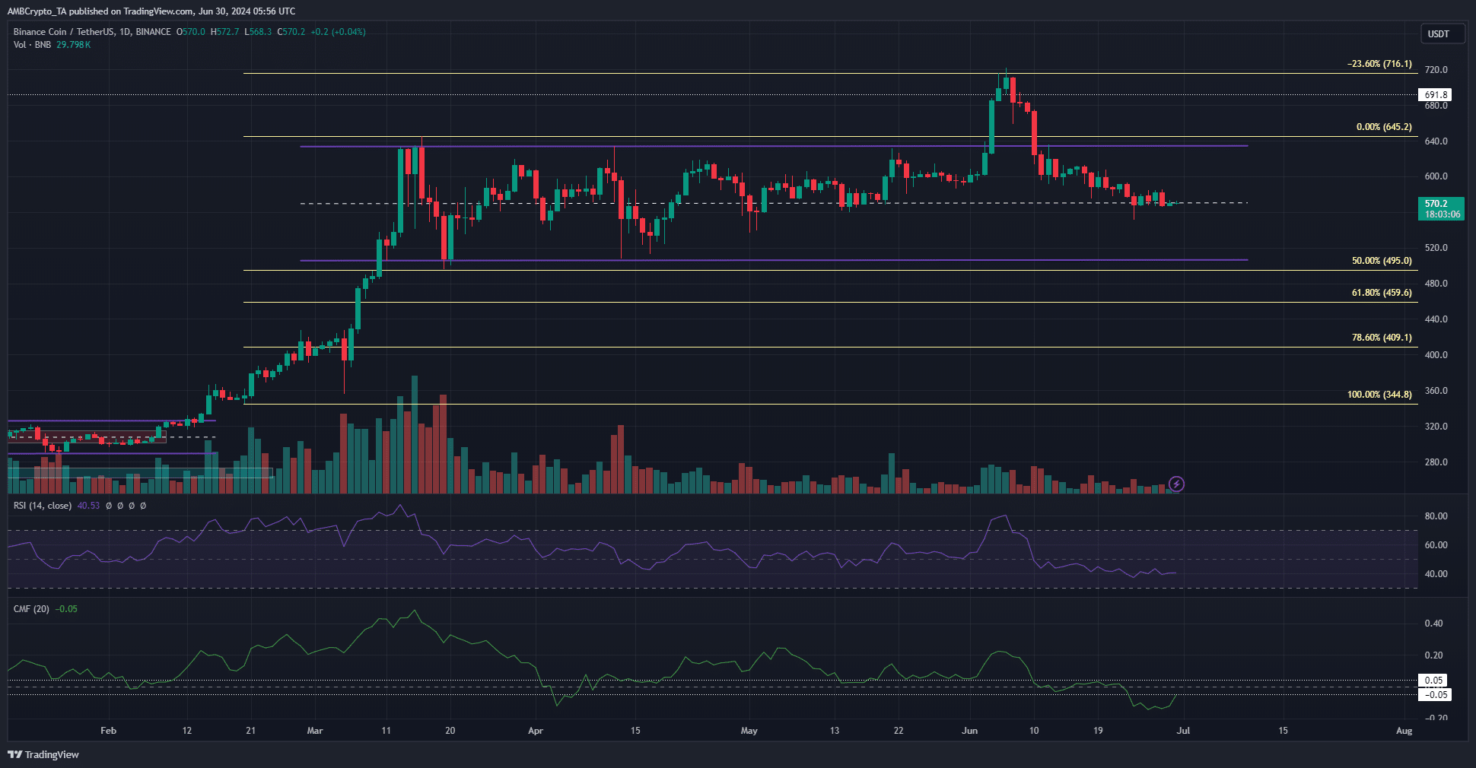Click the CMF 0.40 axis label
This screenshot has width=1476, height=768.
(x=1433, y=624)
